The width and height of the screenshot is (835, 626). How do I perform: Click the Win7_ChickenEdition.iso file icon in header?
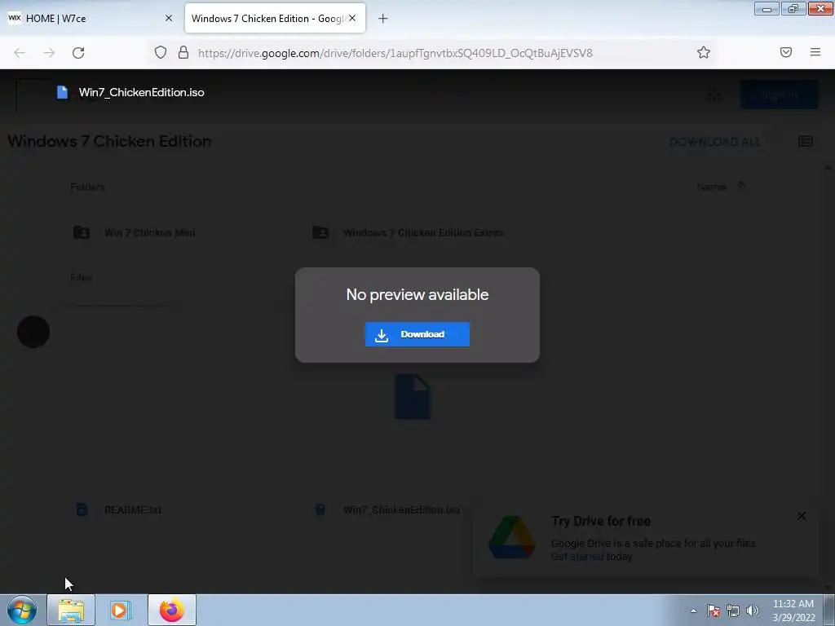(x=62, y=92)
